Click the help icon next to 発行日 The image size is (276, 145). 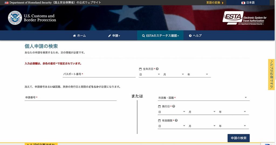(174, 106)
